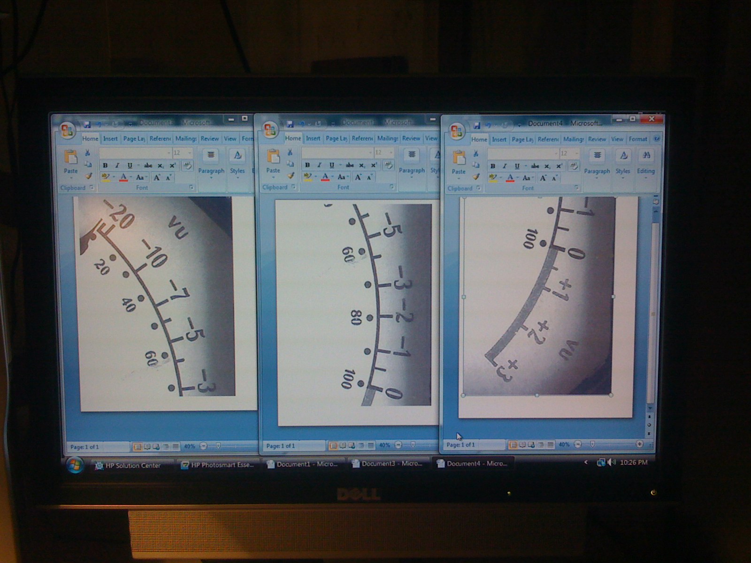Clear formatting in Document4 window
Viewport: 751px width, 563px height.
[573, 166]
